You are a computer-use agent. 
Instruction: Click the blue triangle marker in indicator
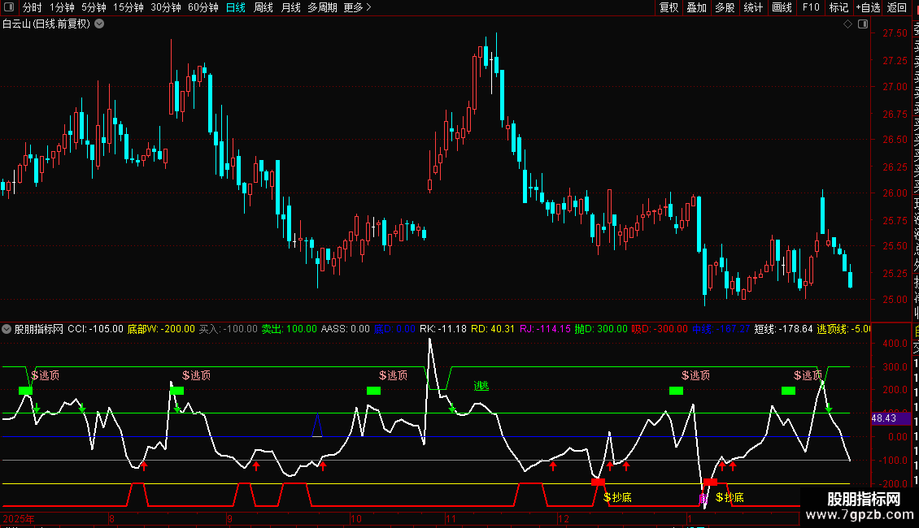317,425
